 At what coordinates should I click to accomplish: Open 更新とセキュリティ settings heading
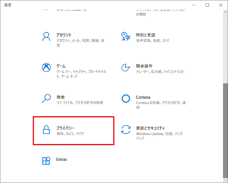[x=150, y=128]
